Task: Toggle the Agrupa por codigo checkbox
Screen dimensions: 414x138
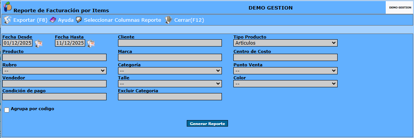Action: [7, 110]
